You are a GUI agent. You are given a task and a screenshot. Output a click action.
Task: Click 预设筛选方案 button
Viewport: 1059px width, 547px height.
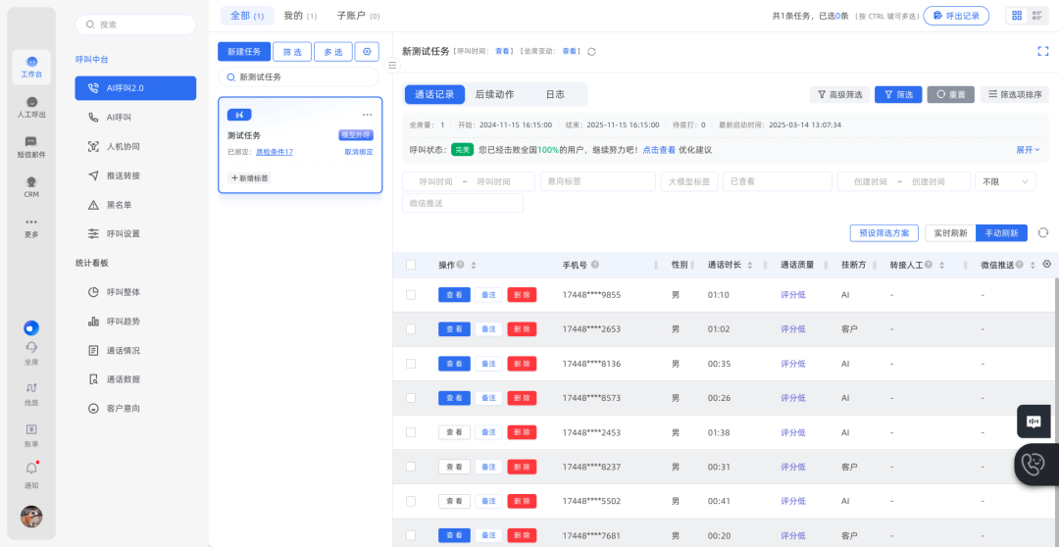[x=884, y=233]
